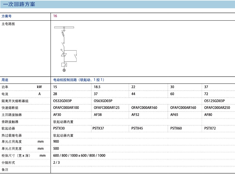Screen dimensions: 235x175
Task: Click the AF38 contactor cell
Action: click(98, 115)
